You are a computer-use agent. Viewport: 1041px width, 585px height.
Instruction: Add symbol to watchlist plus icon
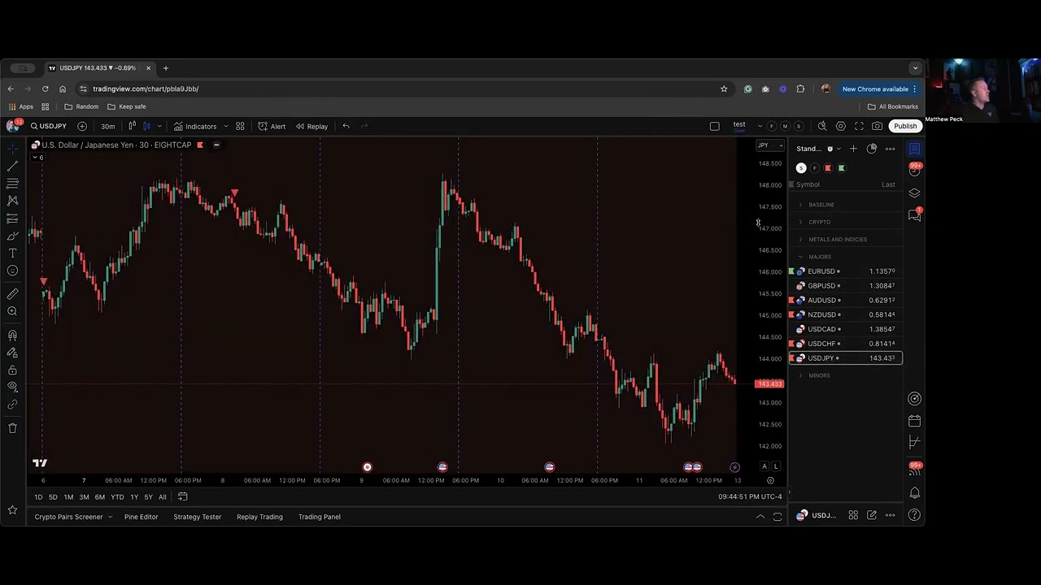pos(853,149)
